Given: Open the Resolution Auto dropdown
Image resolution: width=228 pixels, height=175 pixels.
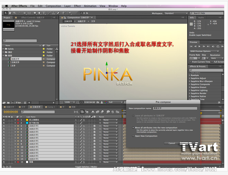Looking at the screenshot, I should point(217,58).
